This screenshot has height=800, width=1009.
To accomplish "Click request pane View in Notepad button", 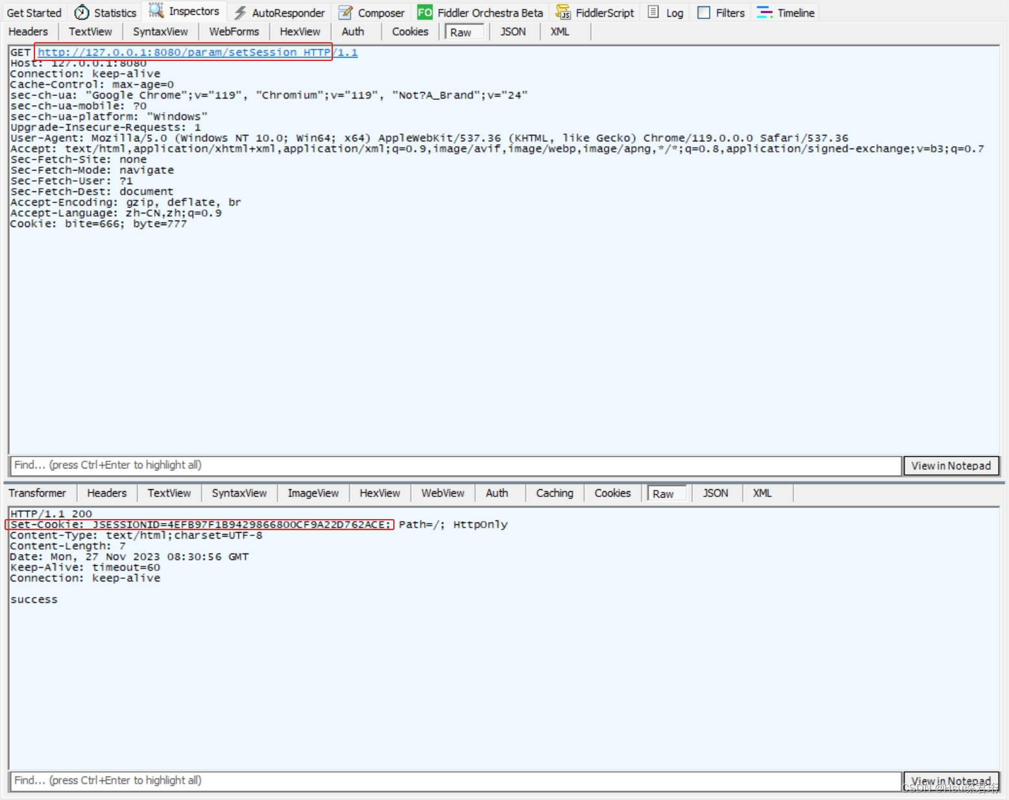I will coord(951,466).
